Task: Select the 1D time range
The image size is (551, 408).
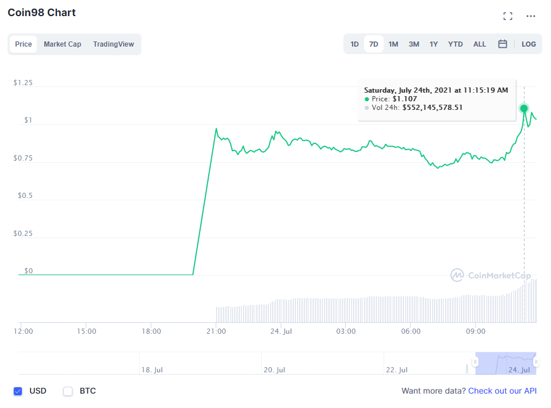Action: coord(354,44)
